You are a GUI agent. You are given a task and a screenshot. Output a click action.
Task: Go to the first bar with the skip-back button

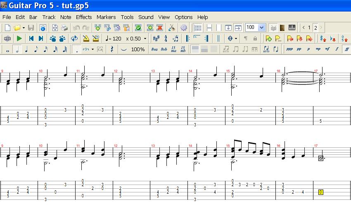click(31, 38)
